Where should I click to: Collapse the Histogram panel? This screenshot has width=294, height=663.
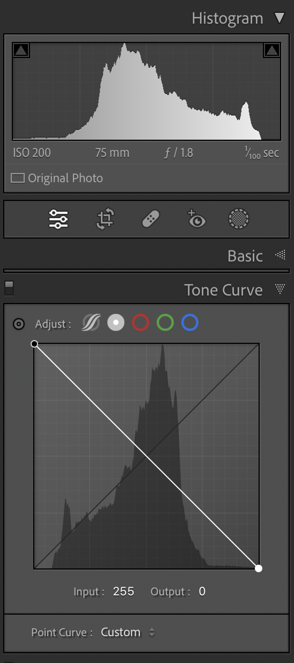(279, 18)
